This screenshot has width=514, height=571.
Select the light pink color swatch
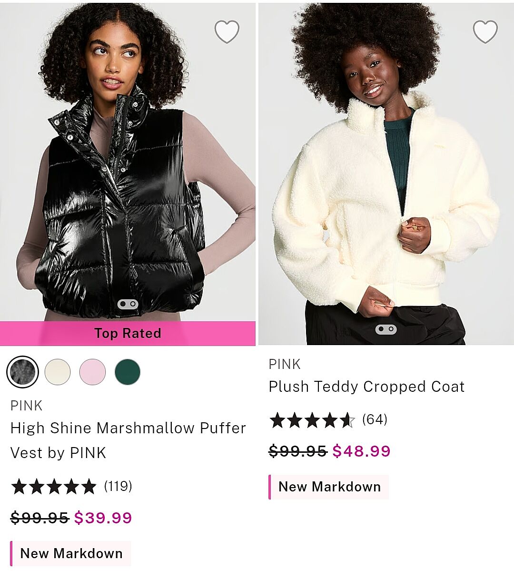coord(92,372)
